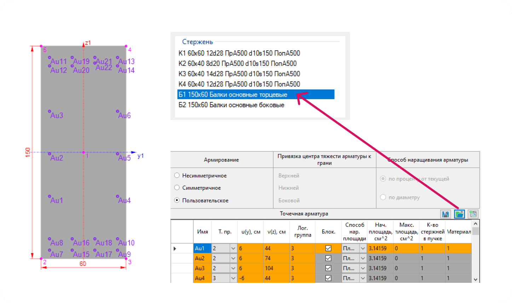
Task: Select the 'по диаметру' radio option
Action: [x=383, y=197]
